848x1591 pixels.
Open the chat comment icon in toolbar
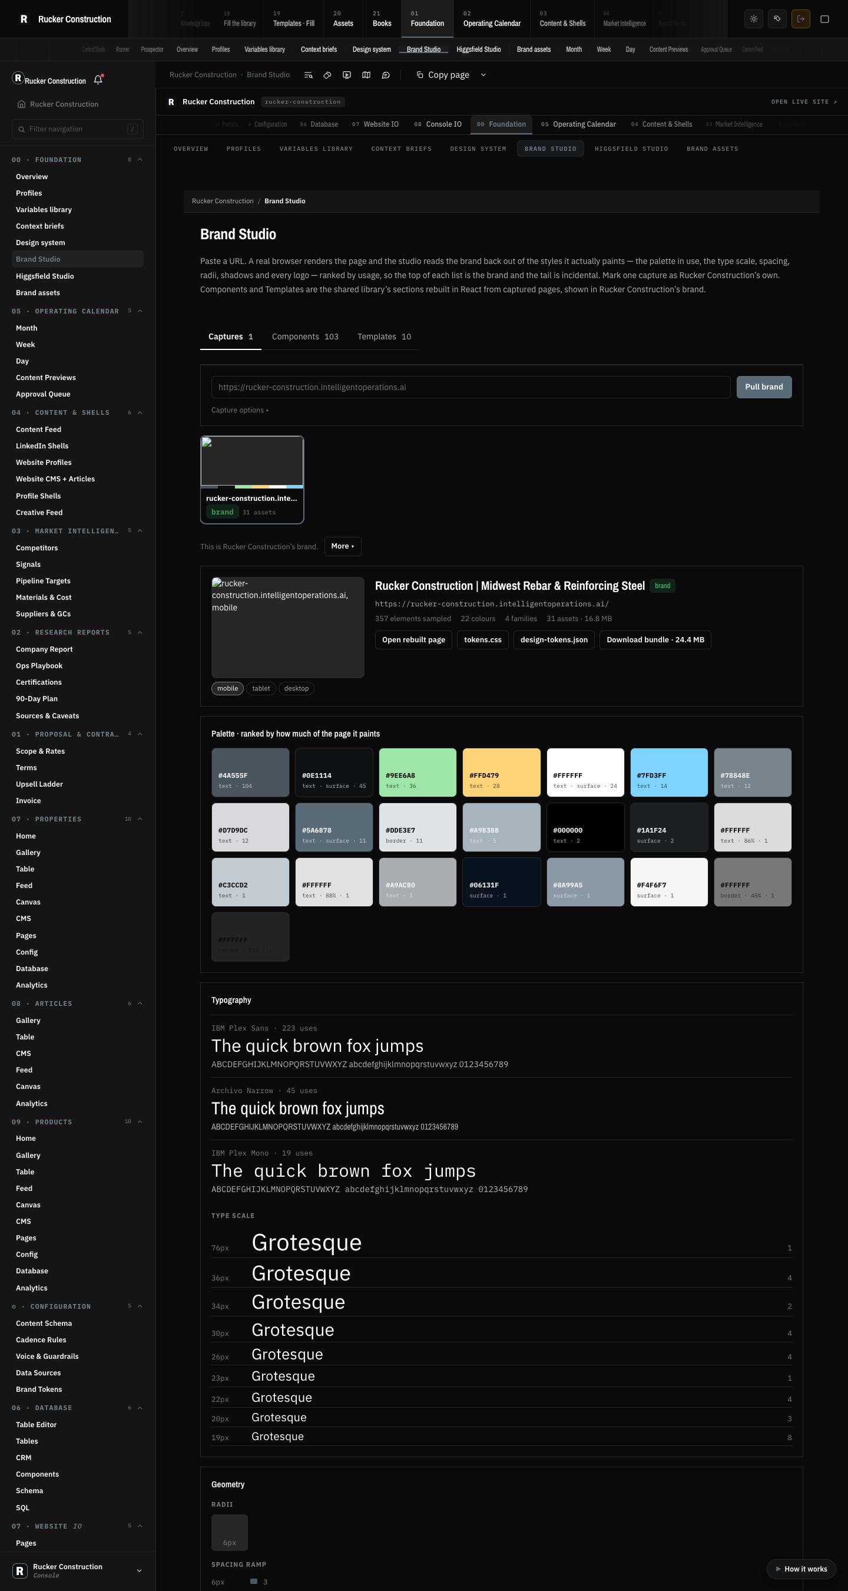click(386, 75)
